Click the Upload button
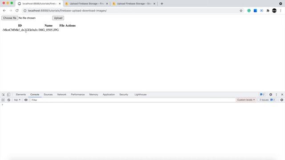The image size is (285, 160). click(58, 18)
